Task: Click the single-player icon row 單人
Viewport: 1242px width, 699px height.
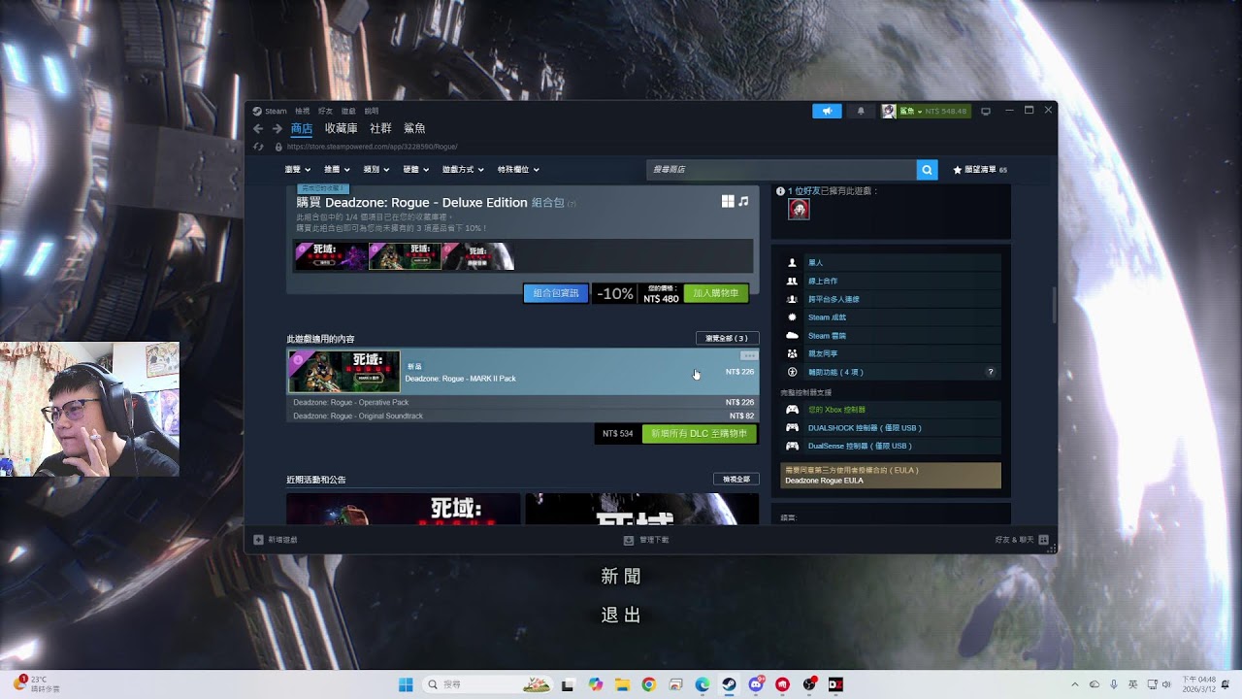Action: click(792, 263)
